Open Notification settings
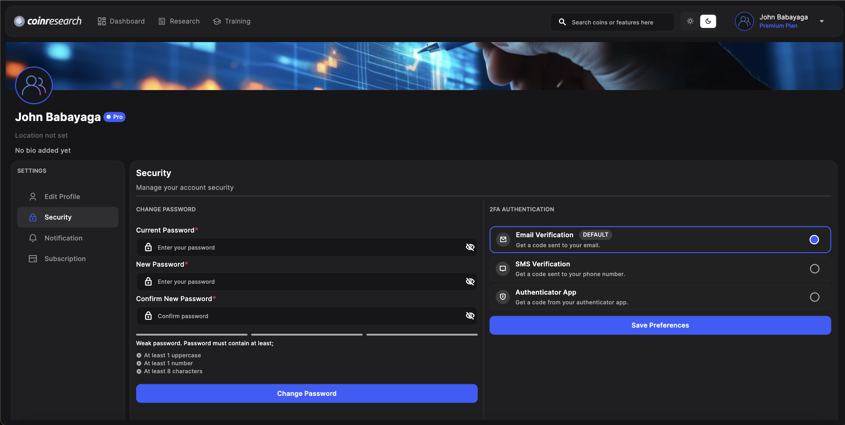This screenshot has width=845, height=425. (67, 238)
